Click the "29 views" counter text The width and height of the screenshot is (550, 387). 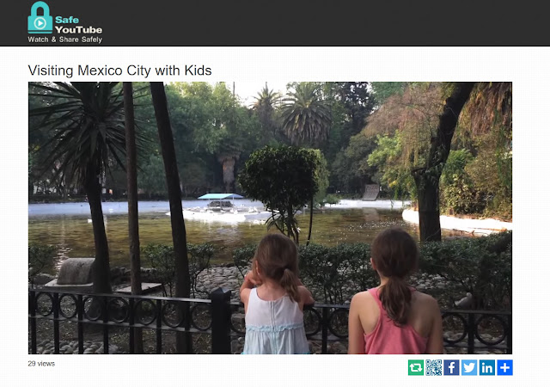pos(41,364)
